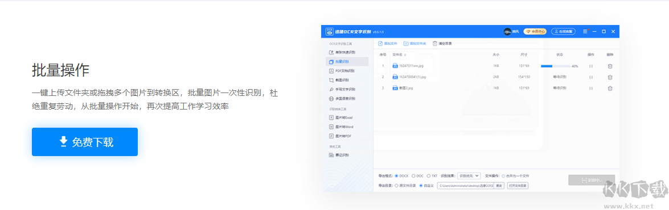Screen dimensions: 669x210
Task: Select the DOC export format
Action: (418, 175)
